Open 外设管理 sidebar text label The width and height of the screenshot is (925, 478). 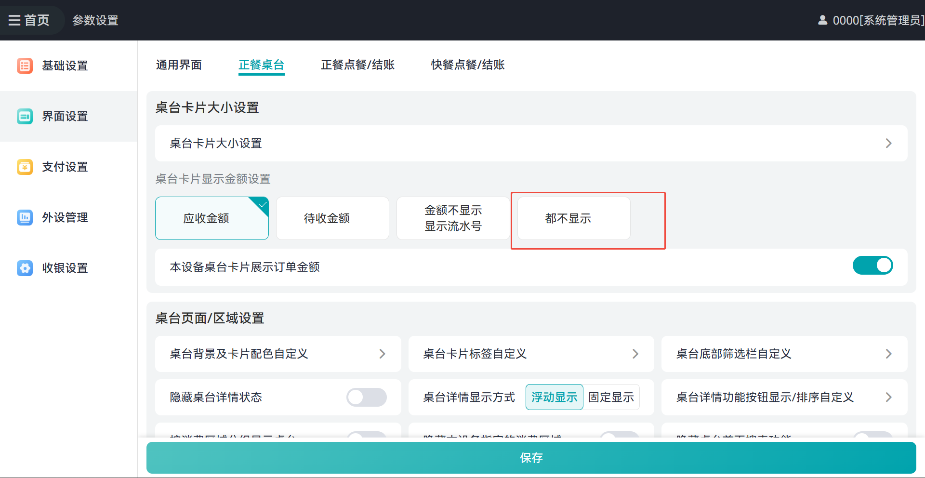[x=65, y=217]
